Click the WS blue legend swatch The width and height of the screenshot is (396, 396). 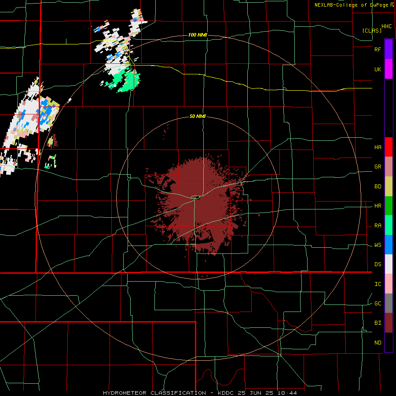pyautogui.click(x=389, y=245)
